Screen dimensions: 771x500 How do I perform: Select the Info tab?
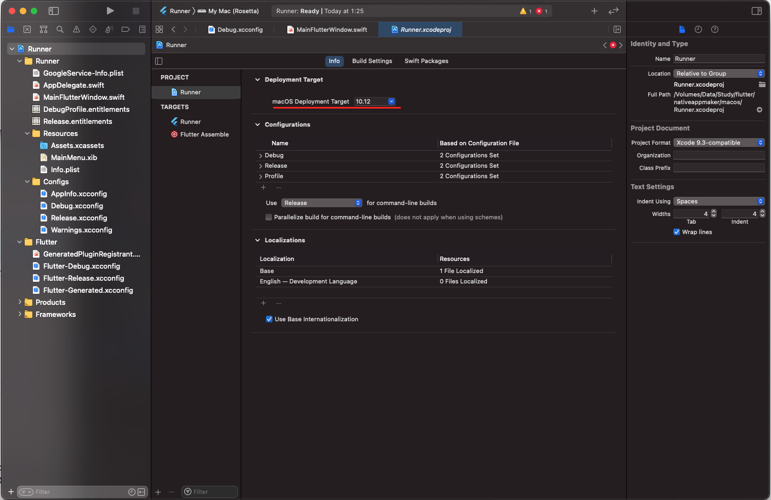334,61
